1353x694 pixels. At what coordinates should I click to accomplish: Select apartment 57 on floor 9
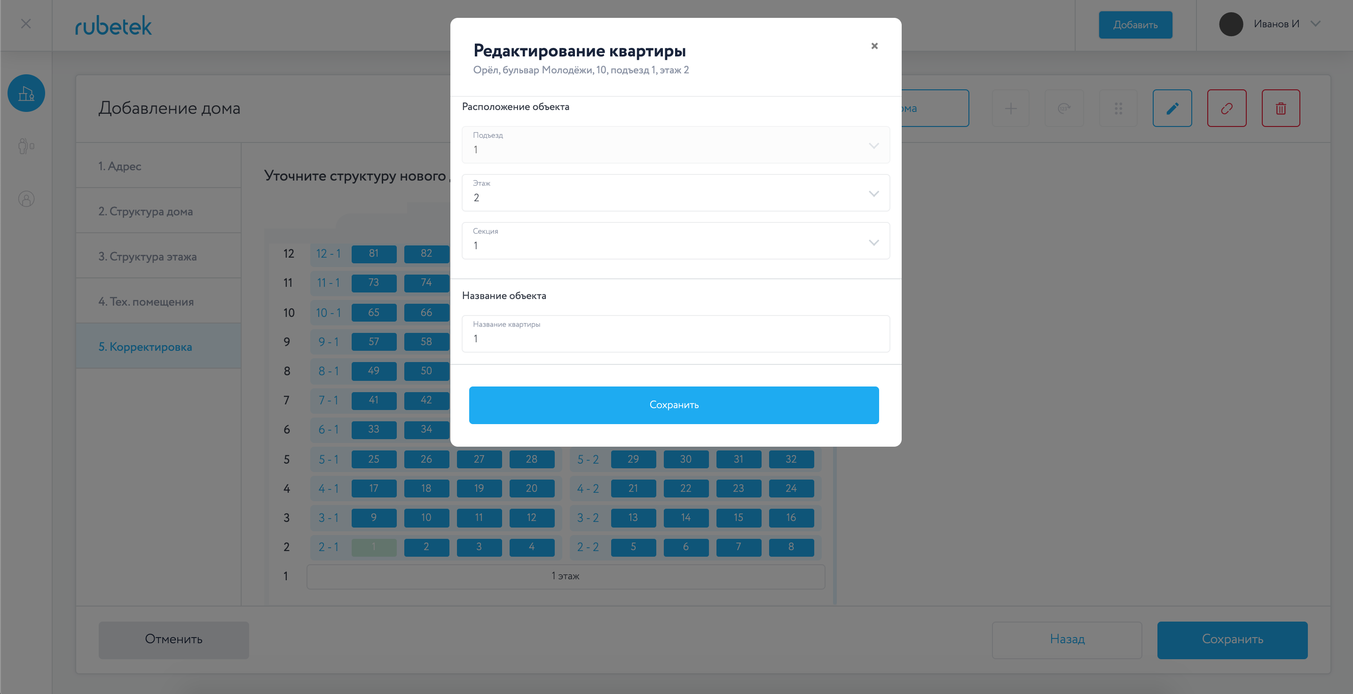[373, 341]
